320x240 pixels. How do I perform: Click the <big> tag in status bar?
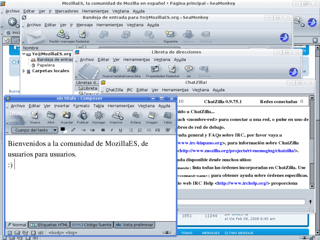tap(71, 232)
